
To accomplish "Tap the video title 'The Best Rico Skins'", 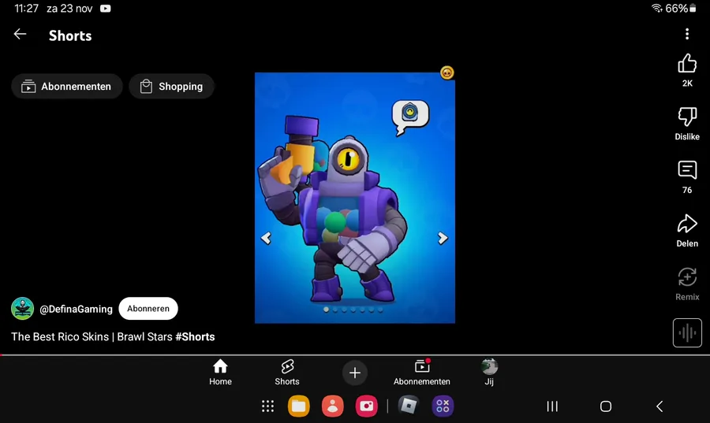I will click(x=60, y=336).
